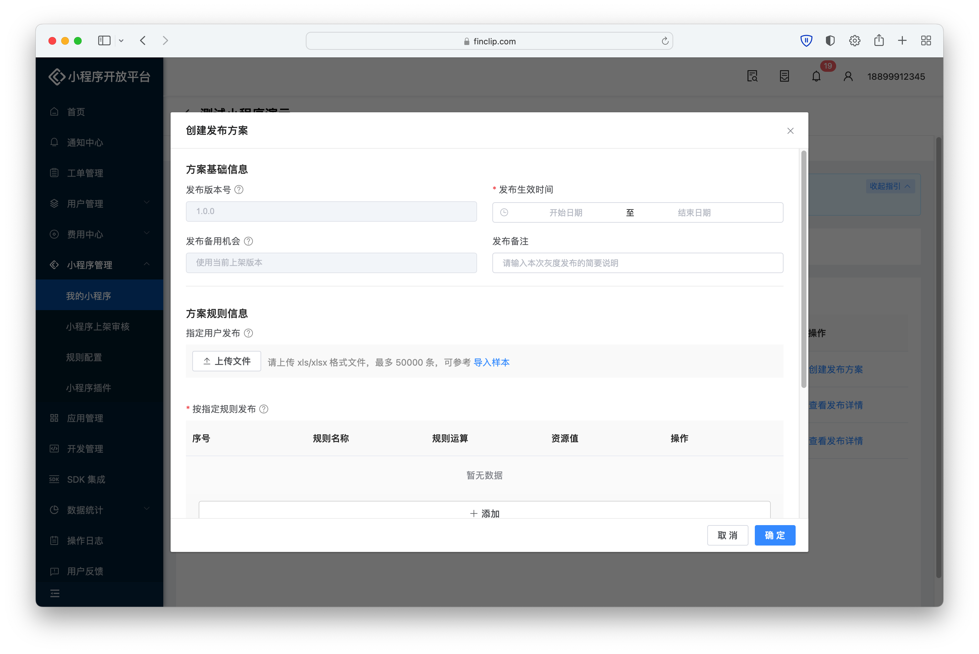Click the dialog vertical scrollbar
This screenshot has width=979, height=654.
(804, 269)
